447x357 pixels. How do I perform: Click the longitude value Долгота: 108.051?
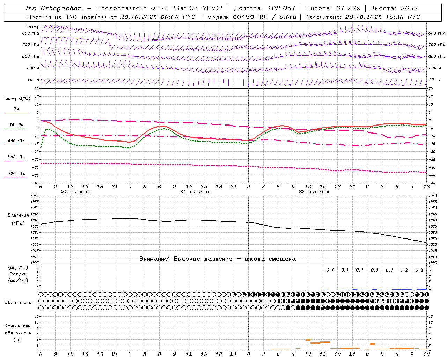click(x=264, y=8)
